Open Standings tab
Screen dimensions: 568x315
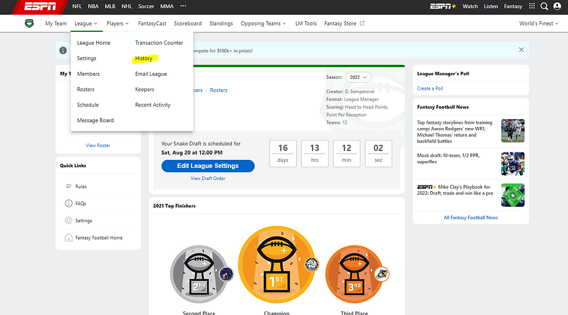click(221, 24)
